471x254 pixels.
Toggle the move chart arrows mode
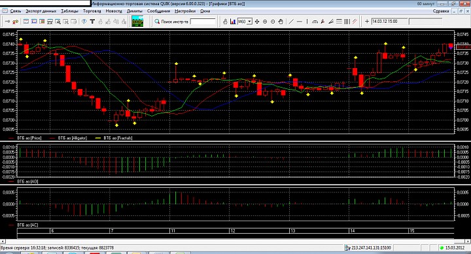point(257,22)
